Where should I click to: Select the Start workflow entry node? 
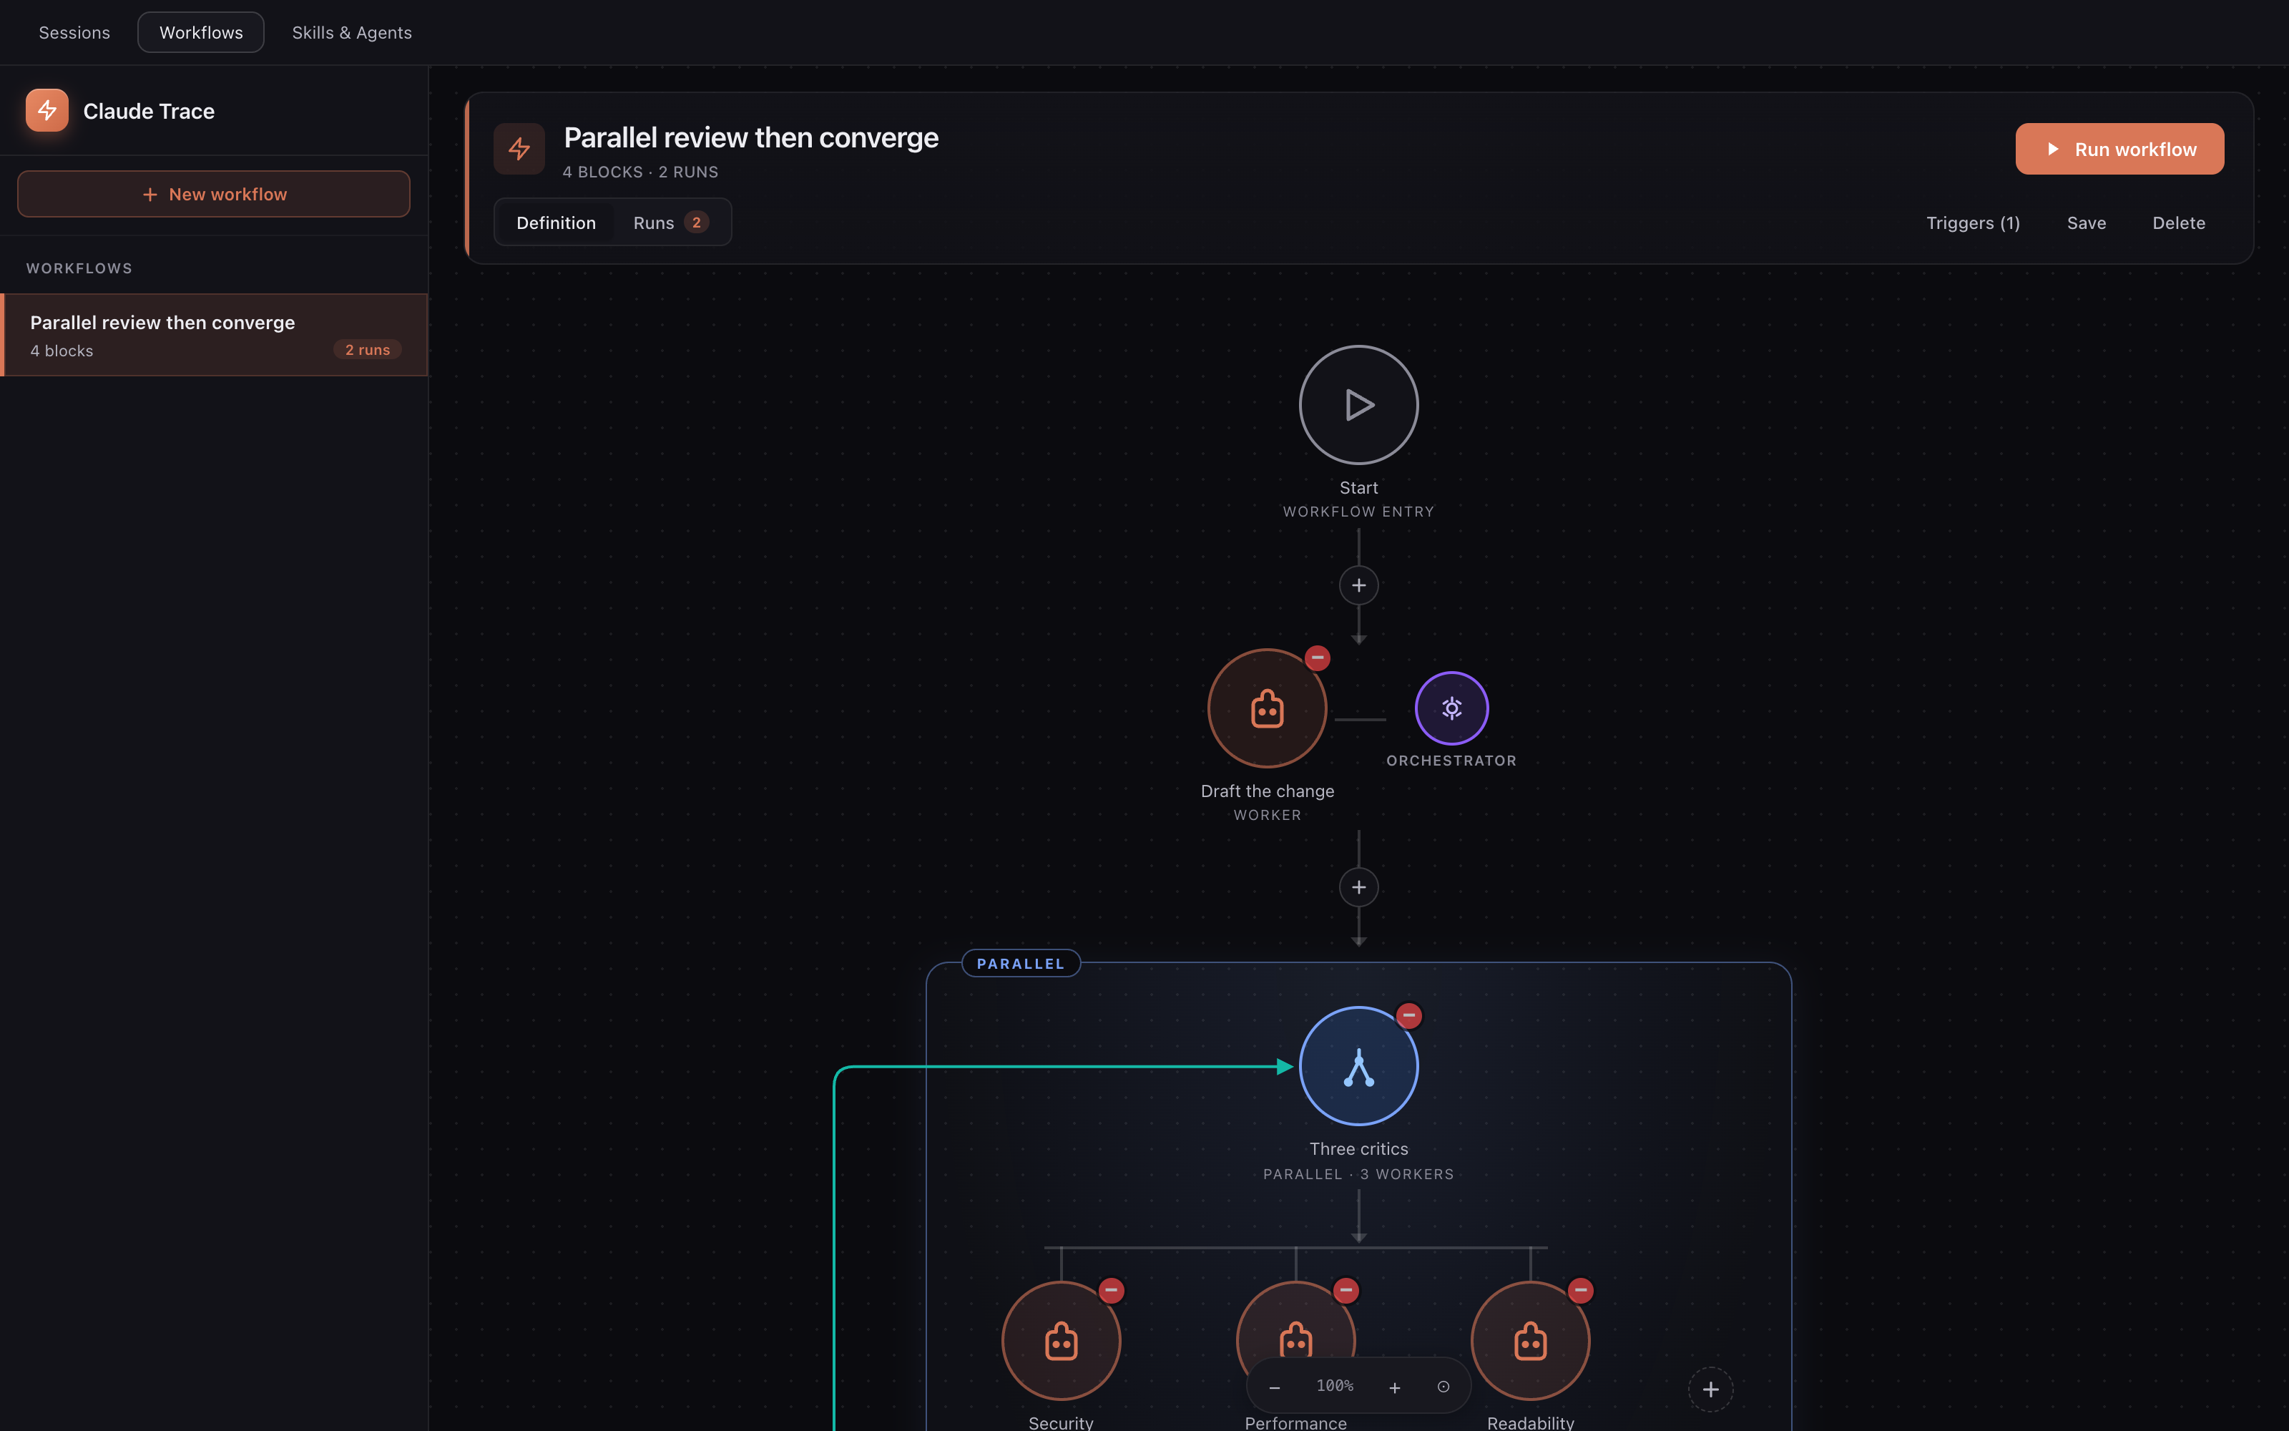tap(1358, 405)
